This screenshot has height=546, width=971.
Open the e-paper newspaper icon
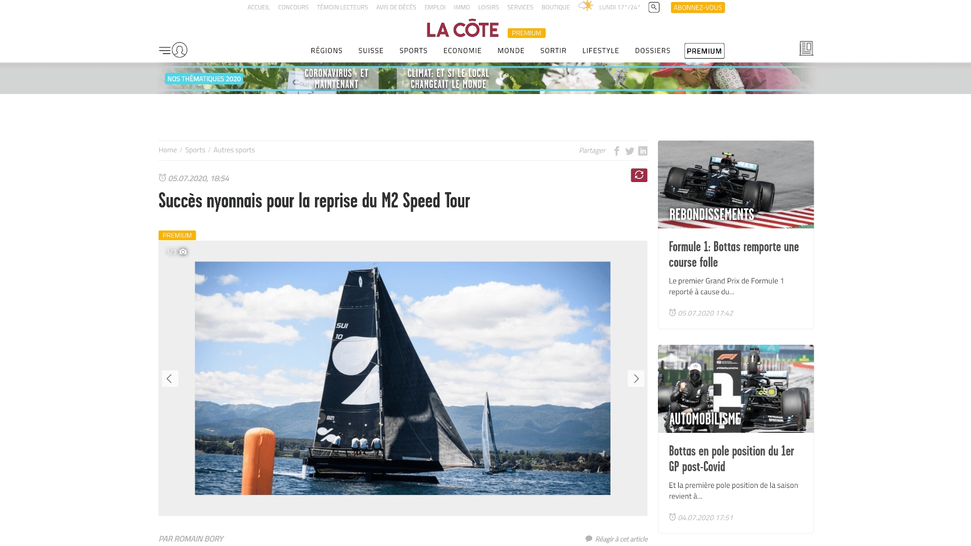(806, 49)
